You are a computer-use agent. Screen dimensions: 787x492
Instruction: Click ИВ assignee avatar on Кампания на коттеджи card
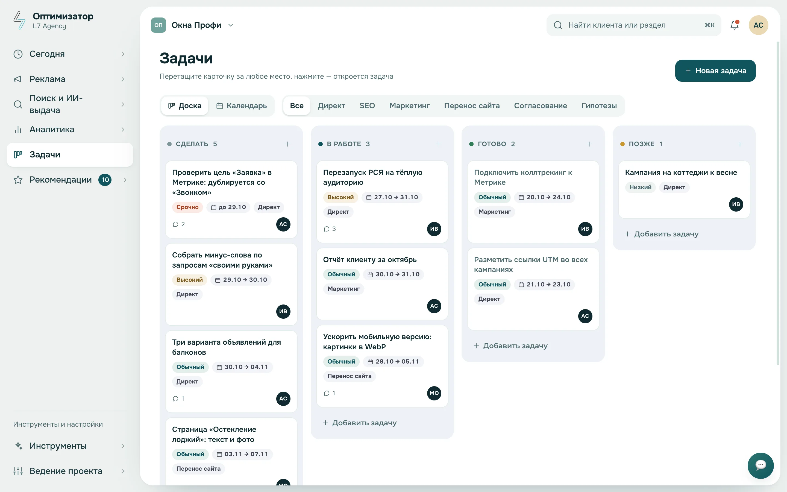(736, 204)
